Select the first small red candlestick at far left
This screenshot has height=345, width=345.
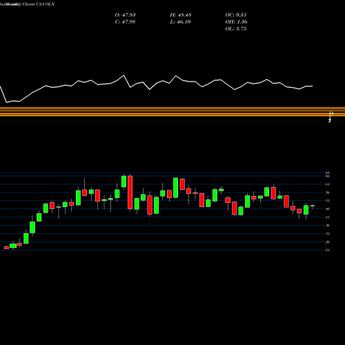pos(6,248)
